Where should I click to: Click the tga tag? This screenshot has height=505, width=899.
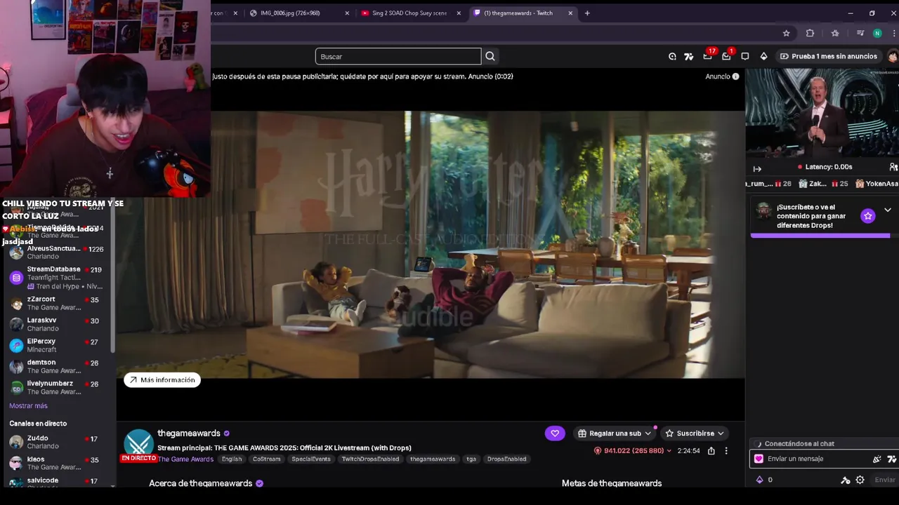pos(471,459)
